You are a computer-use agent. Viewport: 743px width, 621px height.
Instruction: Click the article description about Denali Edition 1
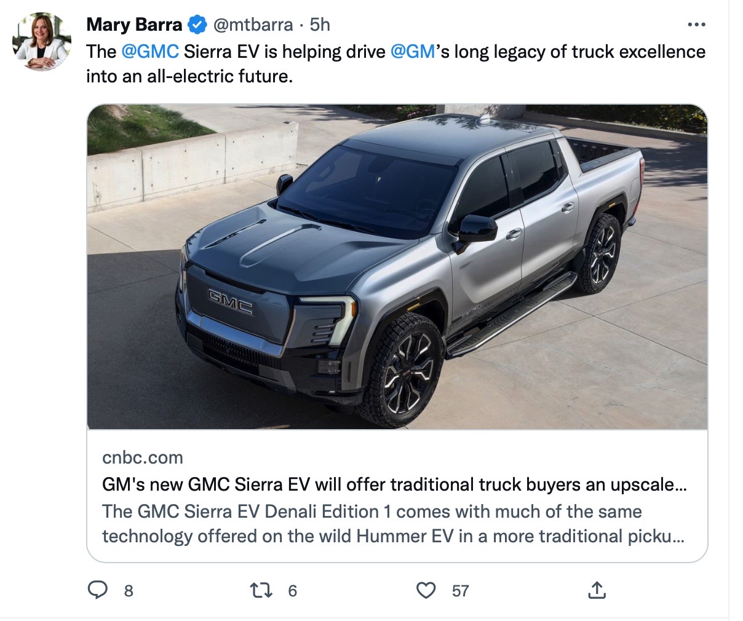[394, 524]
